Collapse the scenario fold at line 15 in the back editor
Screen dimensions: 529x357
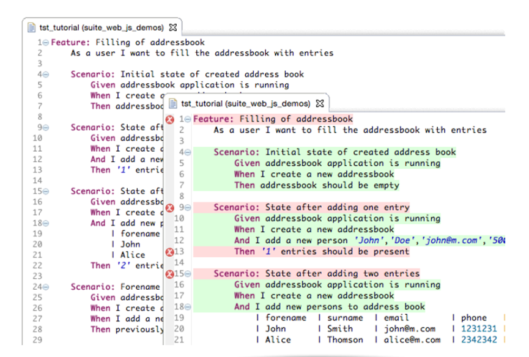45,191
